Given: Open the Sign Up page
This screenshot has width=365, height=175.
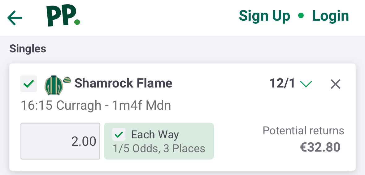Looking at the screenshot, I should coord(264,16).
